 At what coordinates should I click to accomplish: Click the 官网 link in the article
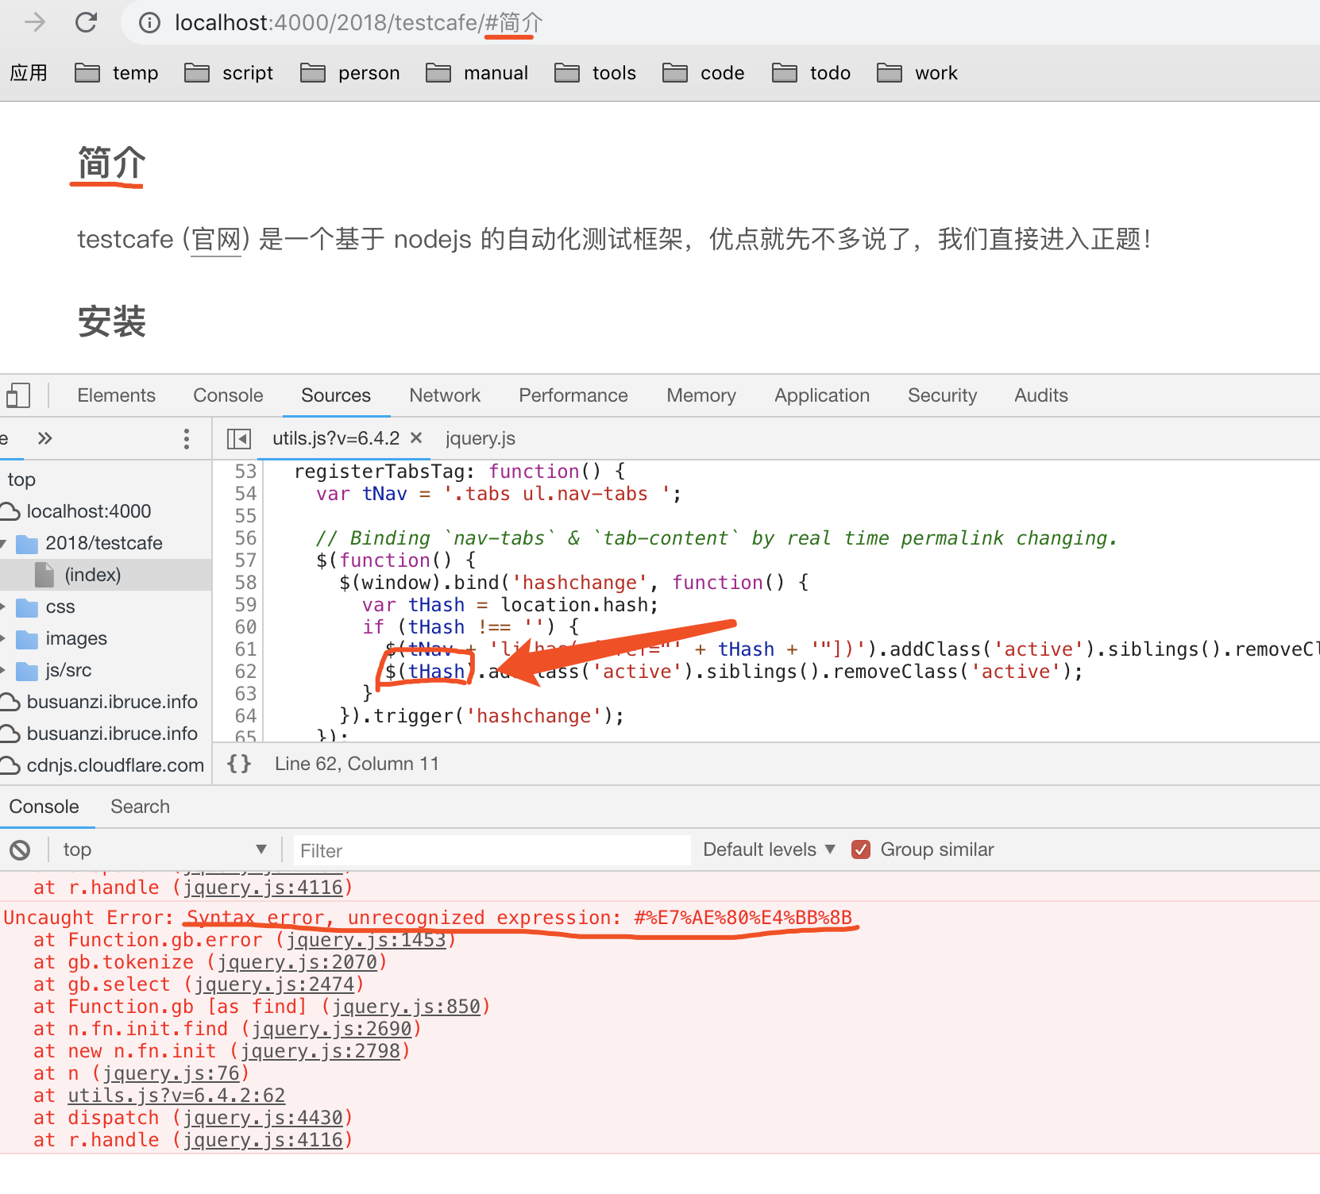tap(216, 239)
